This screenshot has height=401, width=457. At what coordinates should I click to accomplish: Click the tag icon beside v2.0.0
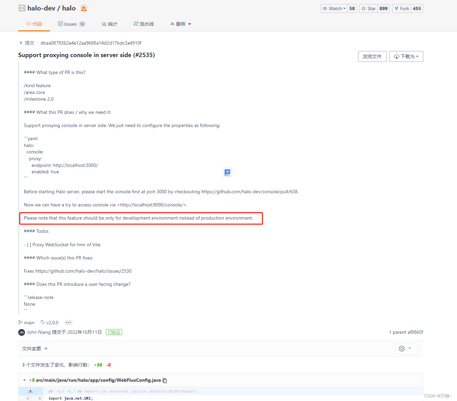[42, 322]
